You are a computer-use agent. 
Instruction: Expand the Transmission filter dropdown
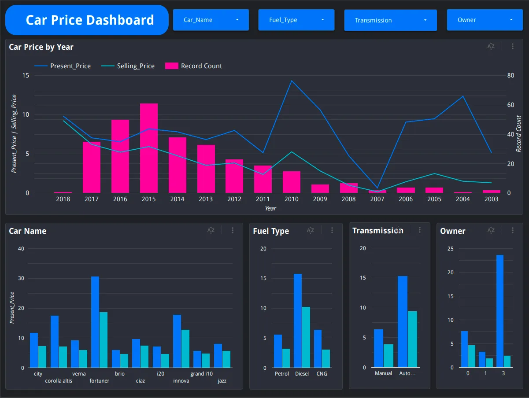coord(391,20)
